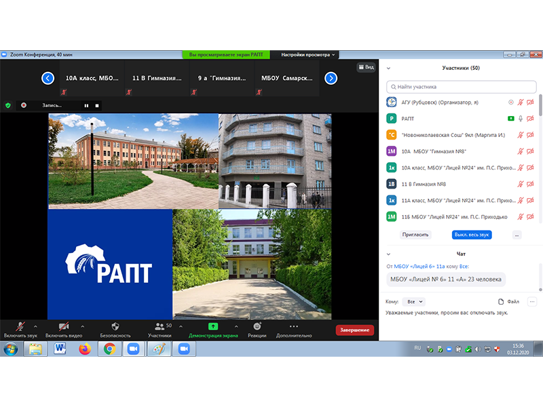Image resolution: width=543 pixels, height=407 pixels.
Task: Click green screen-share icon on РАПТ row
Action: click(511, 118)
